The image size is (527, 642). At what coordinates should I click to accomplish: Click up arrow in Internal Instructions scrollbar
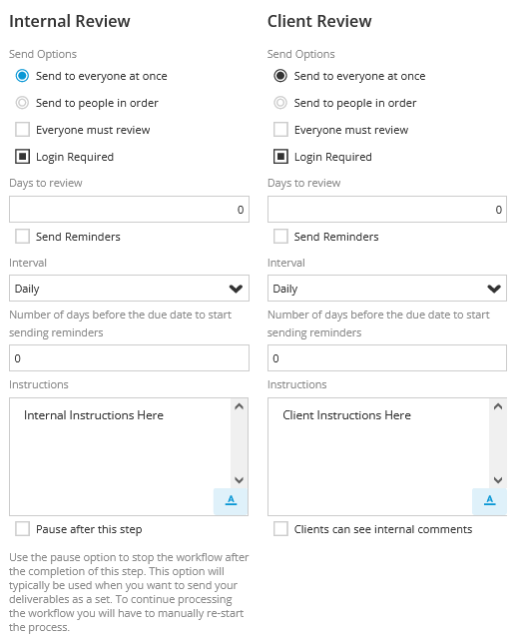point(240,406)
